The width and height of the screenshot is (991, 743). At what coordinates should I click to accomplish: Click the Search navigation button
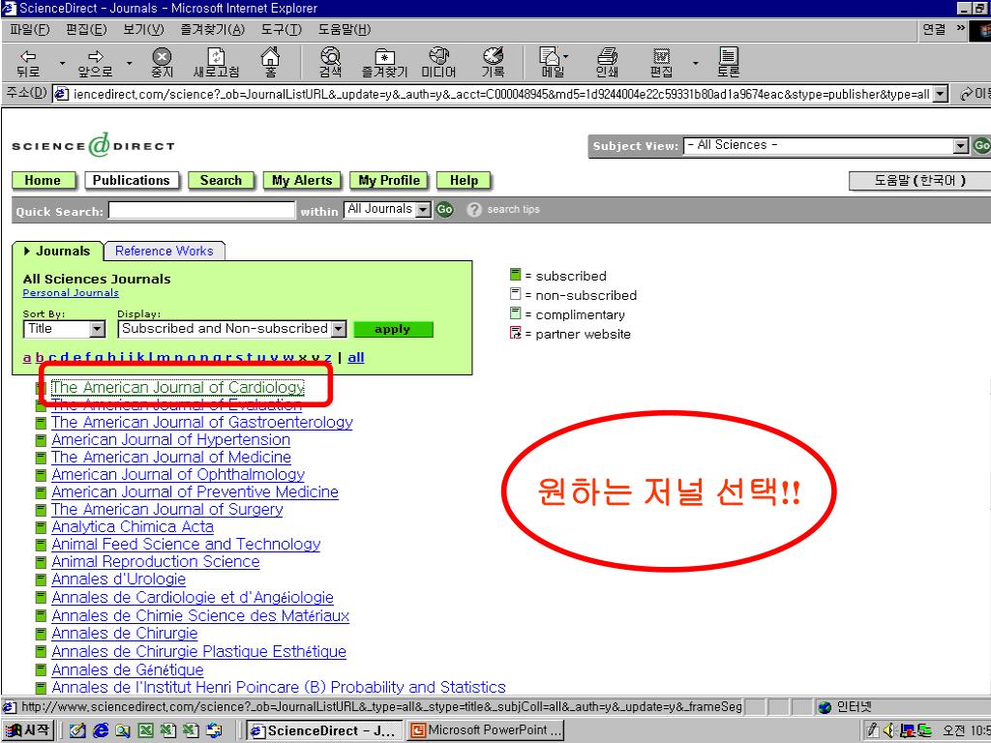click(222, 181)
